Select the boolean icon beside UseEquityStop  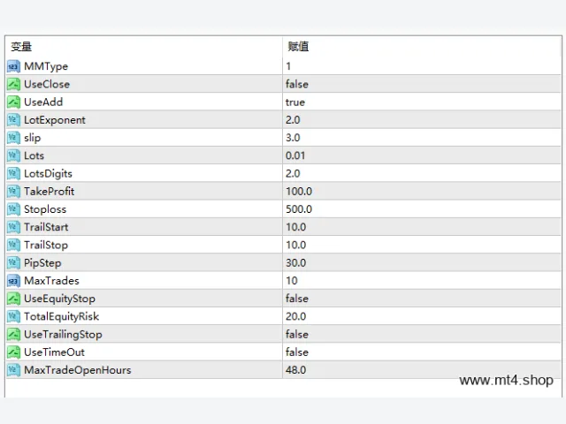[x=13, y=299]
